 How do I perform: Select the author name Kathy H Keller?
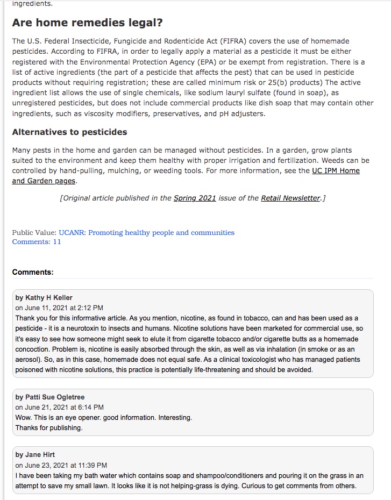49,297
